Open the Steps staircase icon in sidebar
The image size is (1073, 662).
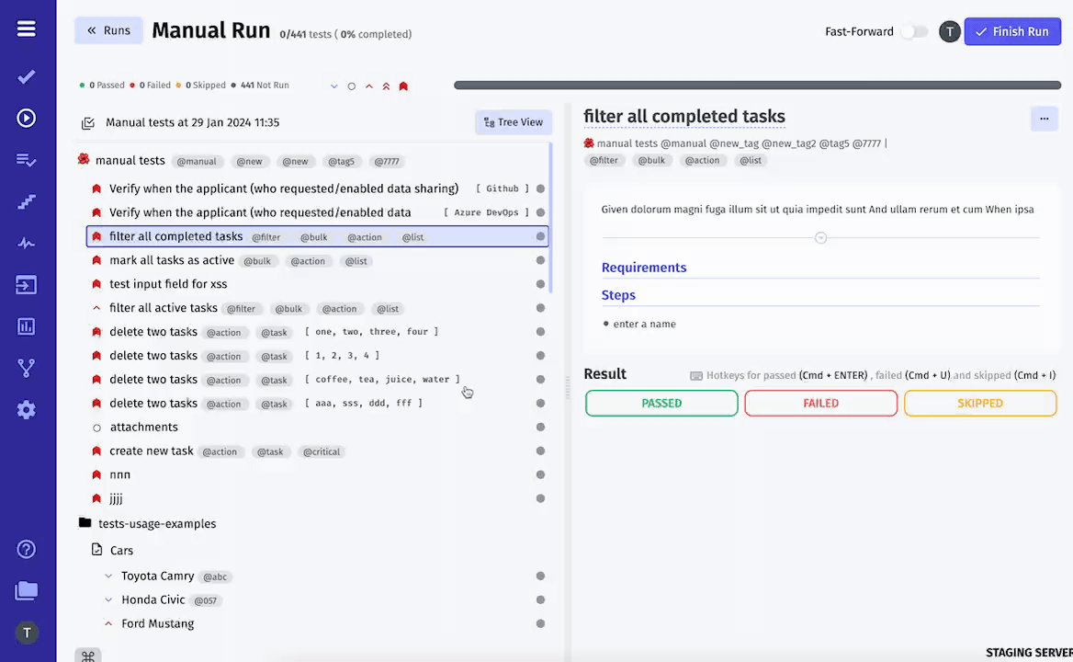point(26,202)
